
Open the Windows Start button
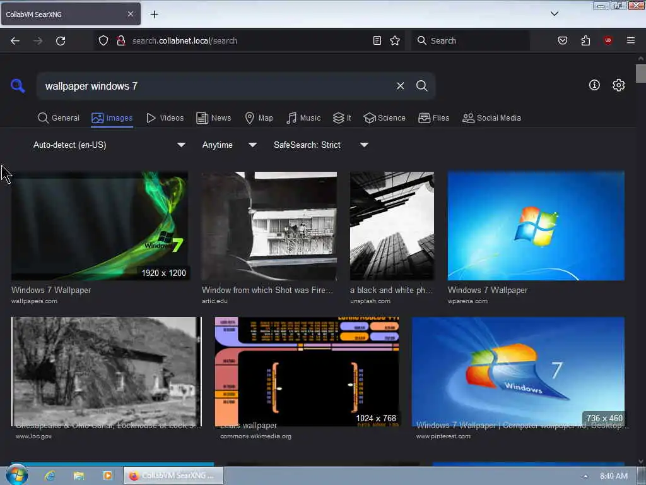pos(17,475)
